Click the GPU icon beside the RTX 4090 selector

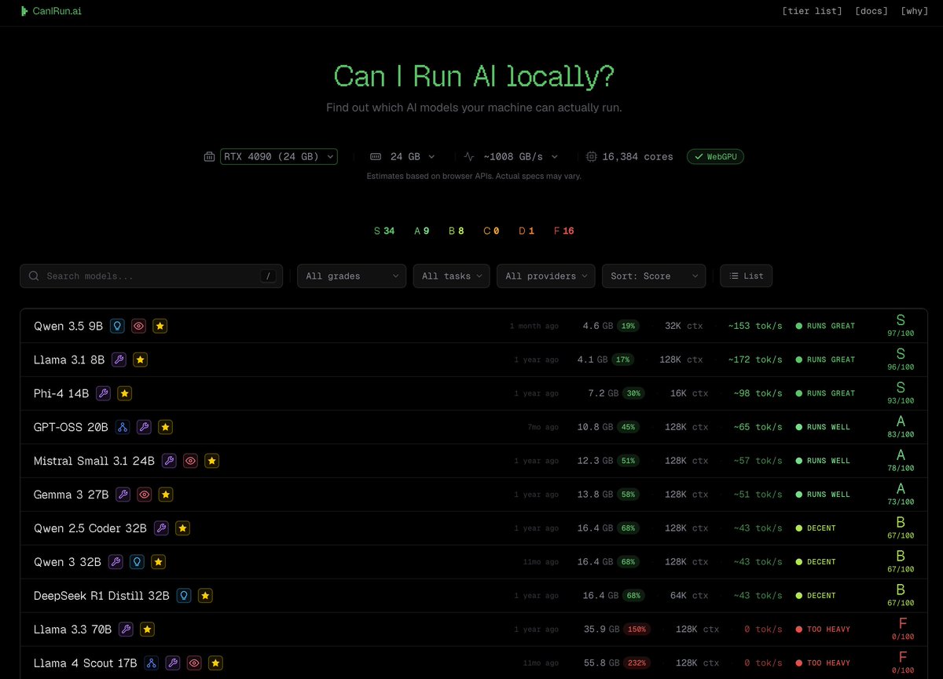click(x=209, y=157)
